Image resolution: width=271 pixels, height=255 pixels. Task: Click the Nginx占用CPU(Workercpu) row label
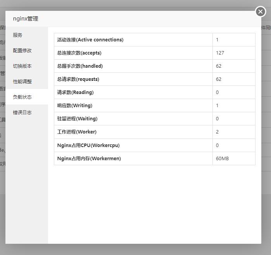[x=88, y=145]
